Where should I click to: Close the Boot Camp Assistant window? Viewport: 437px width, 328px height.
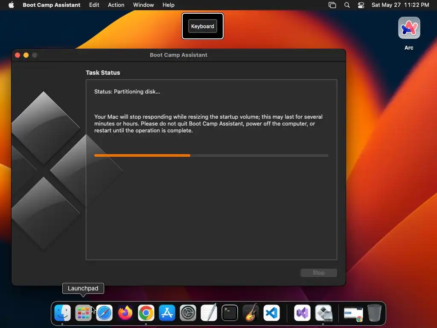click(x=17, y=55)
